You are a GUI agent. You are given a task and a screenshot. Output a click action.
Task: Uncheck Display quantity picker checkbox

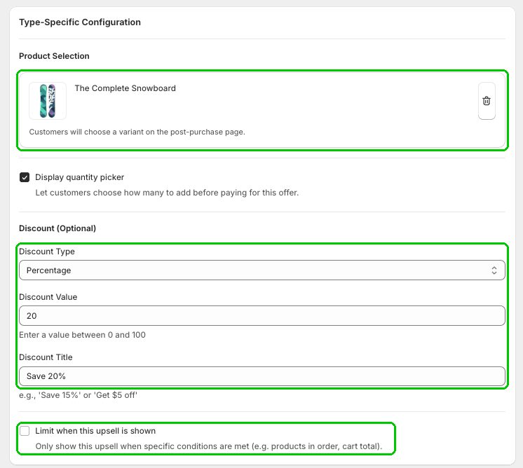pos(25,177)
